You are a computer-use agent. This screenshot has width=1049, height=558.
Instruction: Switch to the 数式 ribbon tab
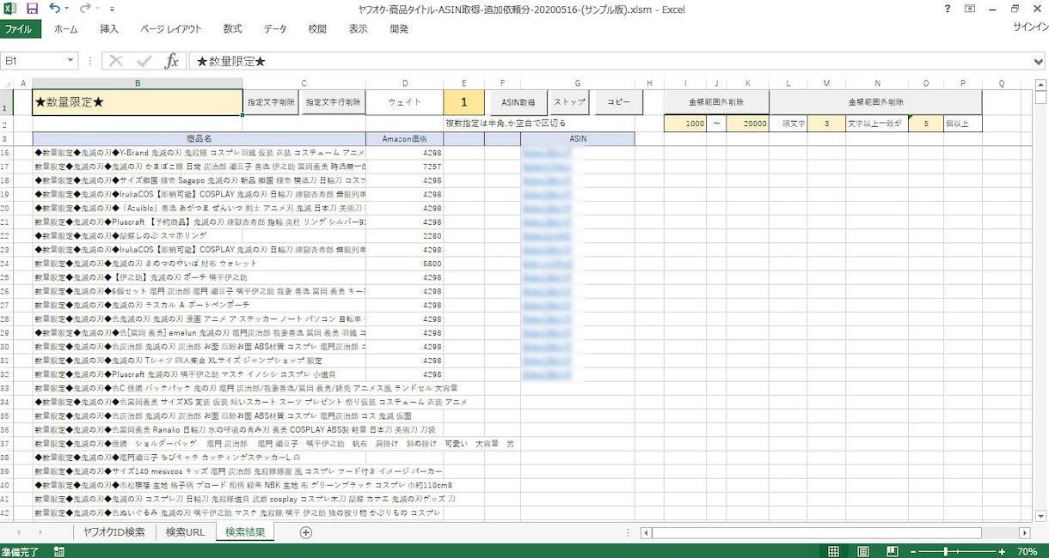pos(232,28)
